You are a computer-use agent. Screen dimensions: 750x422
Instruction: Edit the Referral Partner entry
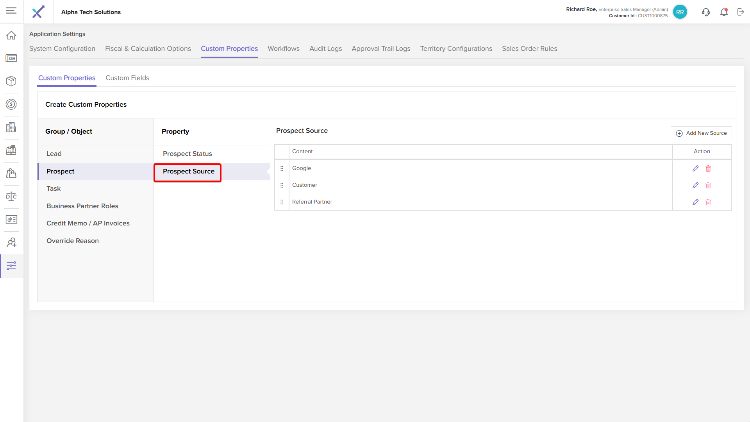coord(695,202)
